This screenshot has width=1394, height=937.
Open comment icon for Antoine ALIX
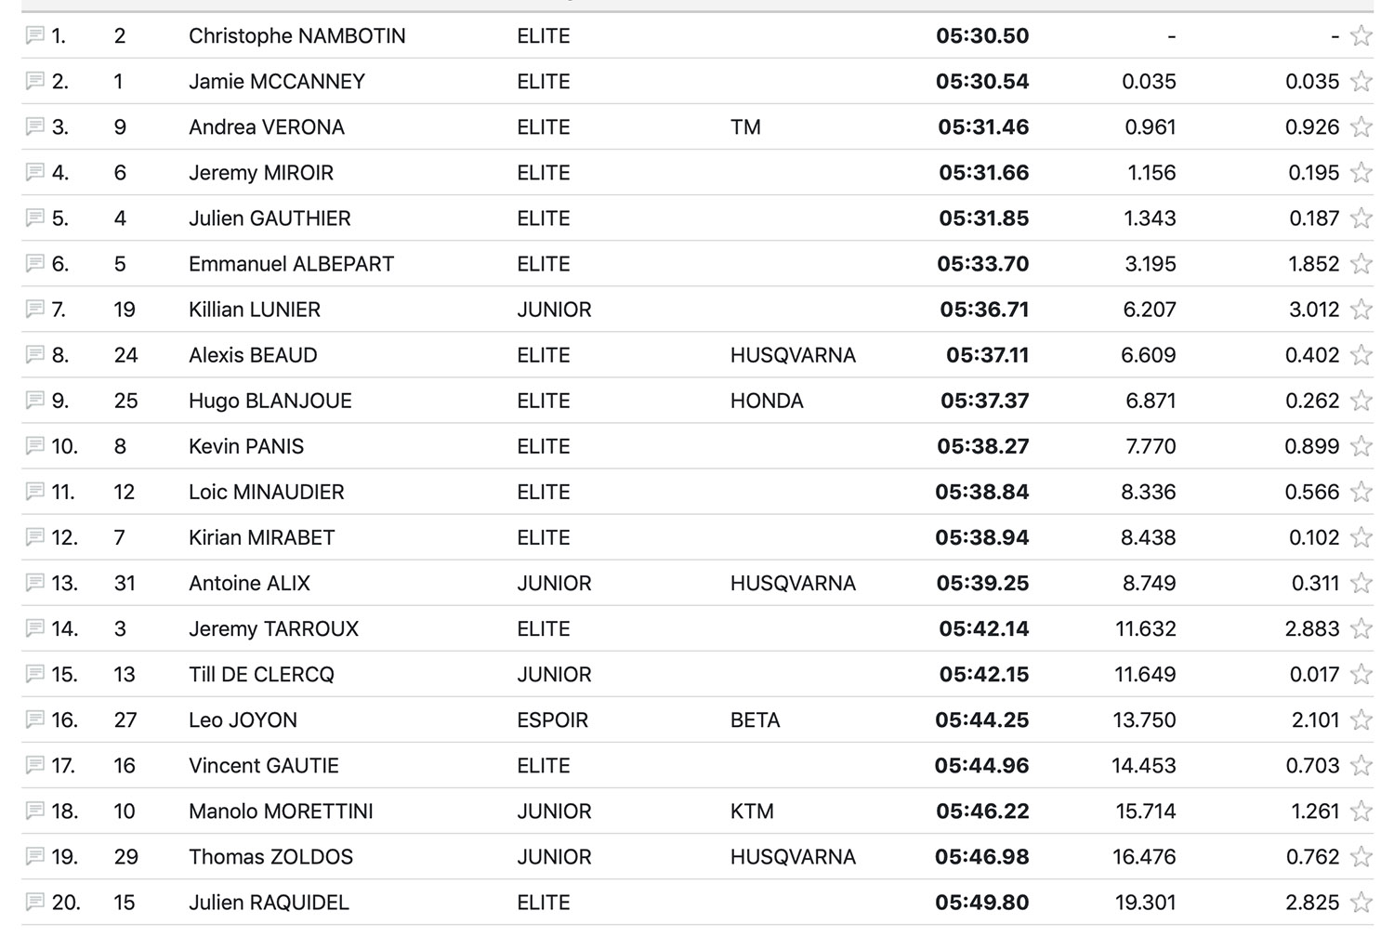click(35, 583)
